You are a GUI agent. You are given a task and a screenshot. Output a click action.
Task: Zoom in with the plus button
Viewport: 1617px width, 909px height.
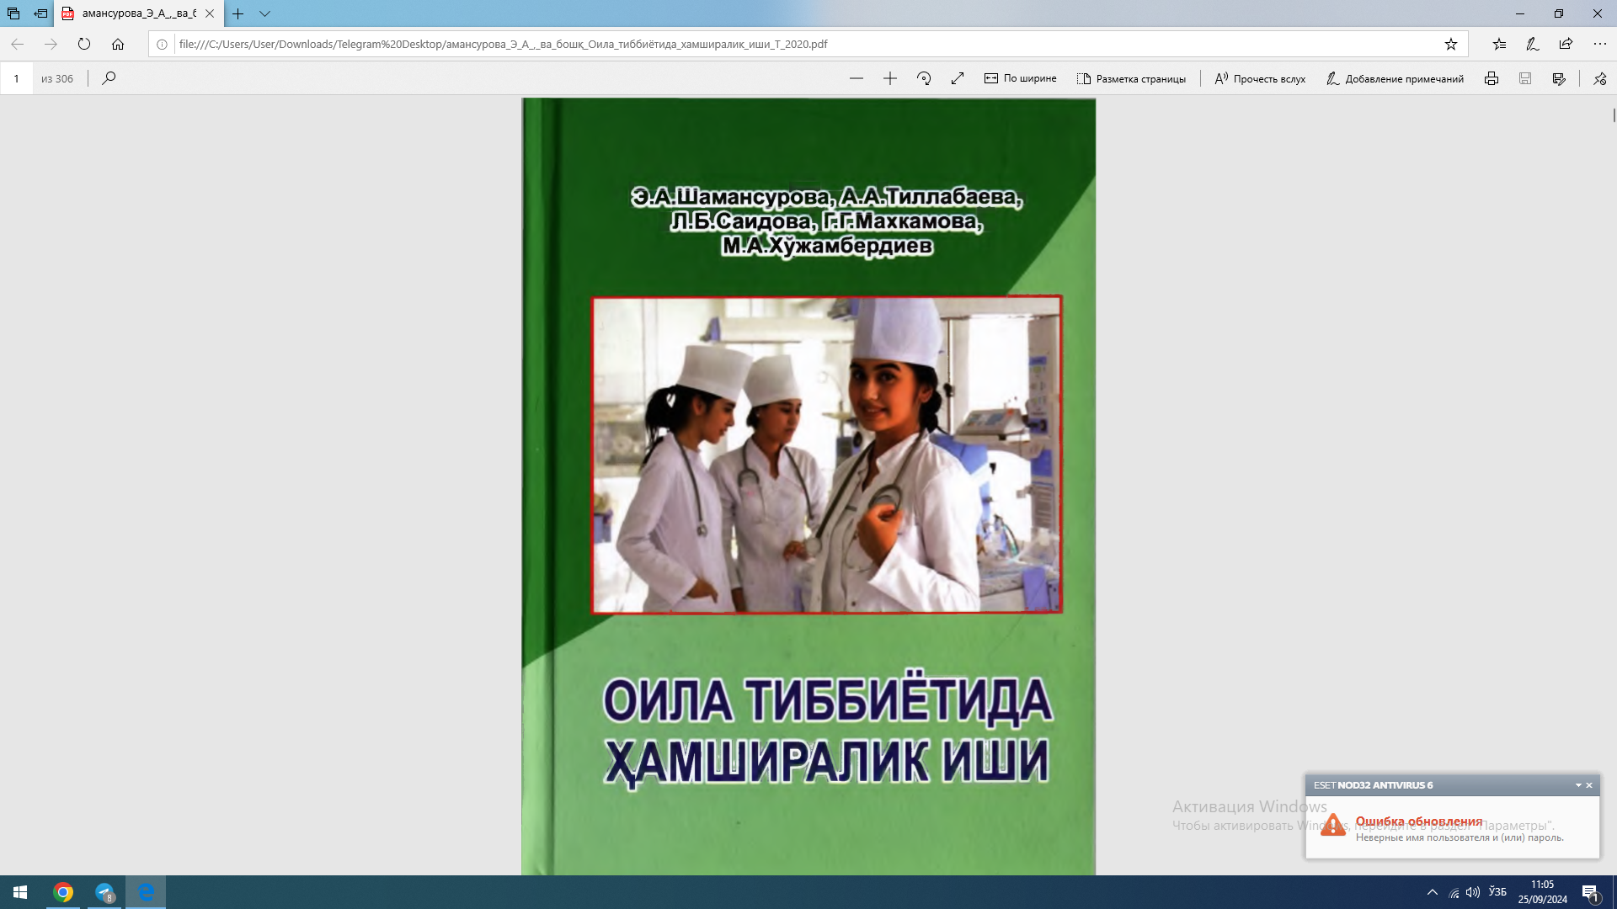890,78
